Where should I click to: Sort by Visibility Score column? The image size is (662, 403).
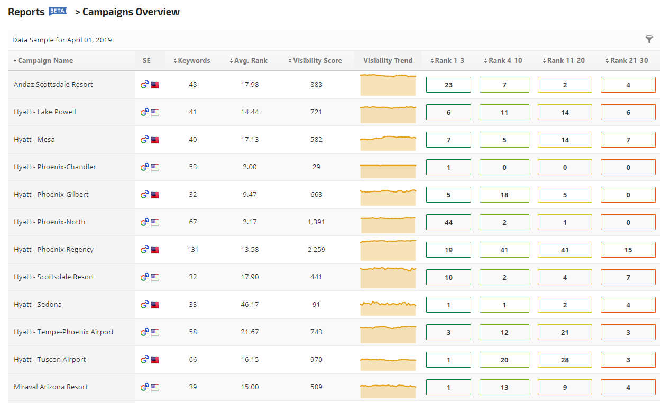317,60
